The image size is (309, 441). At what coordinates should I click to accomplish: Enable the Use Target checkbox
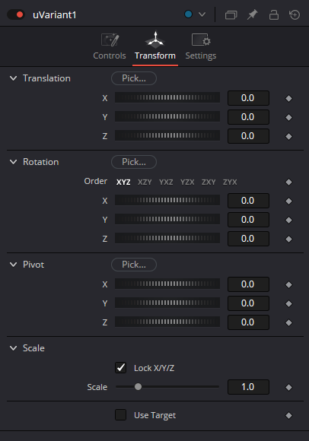pyautogui.click(x=121, y=415)
